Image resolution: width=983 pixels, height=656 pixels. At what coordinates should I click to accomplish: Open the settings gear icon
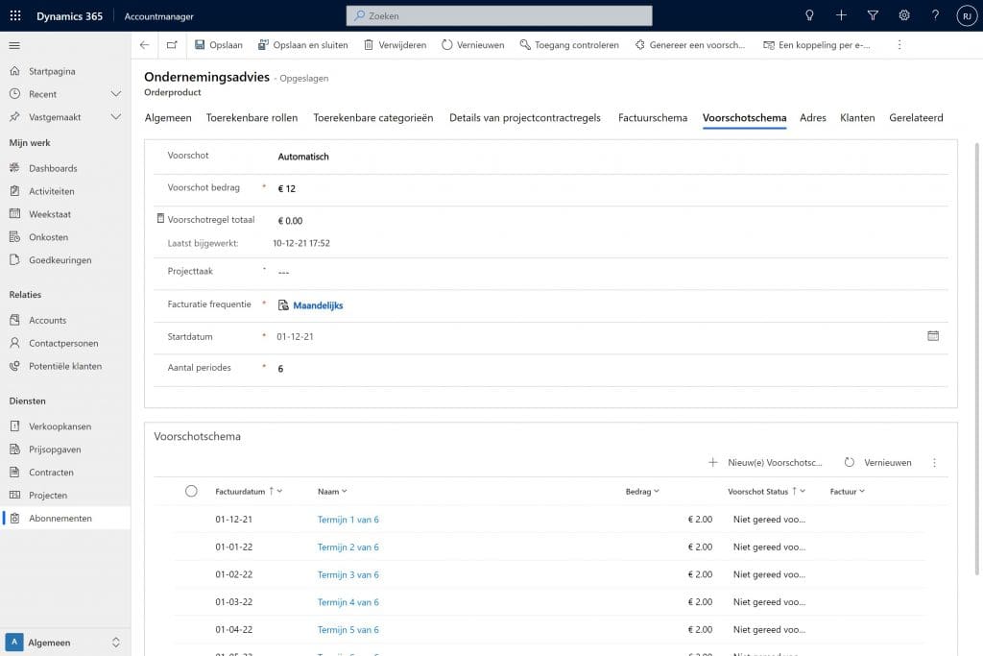click(903, 15)
